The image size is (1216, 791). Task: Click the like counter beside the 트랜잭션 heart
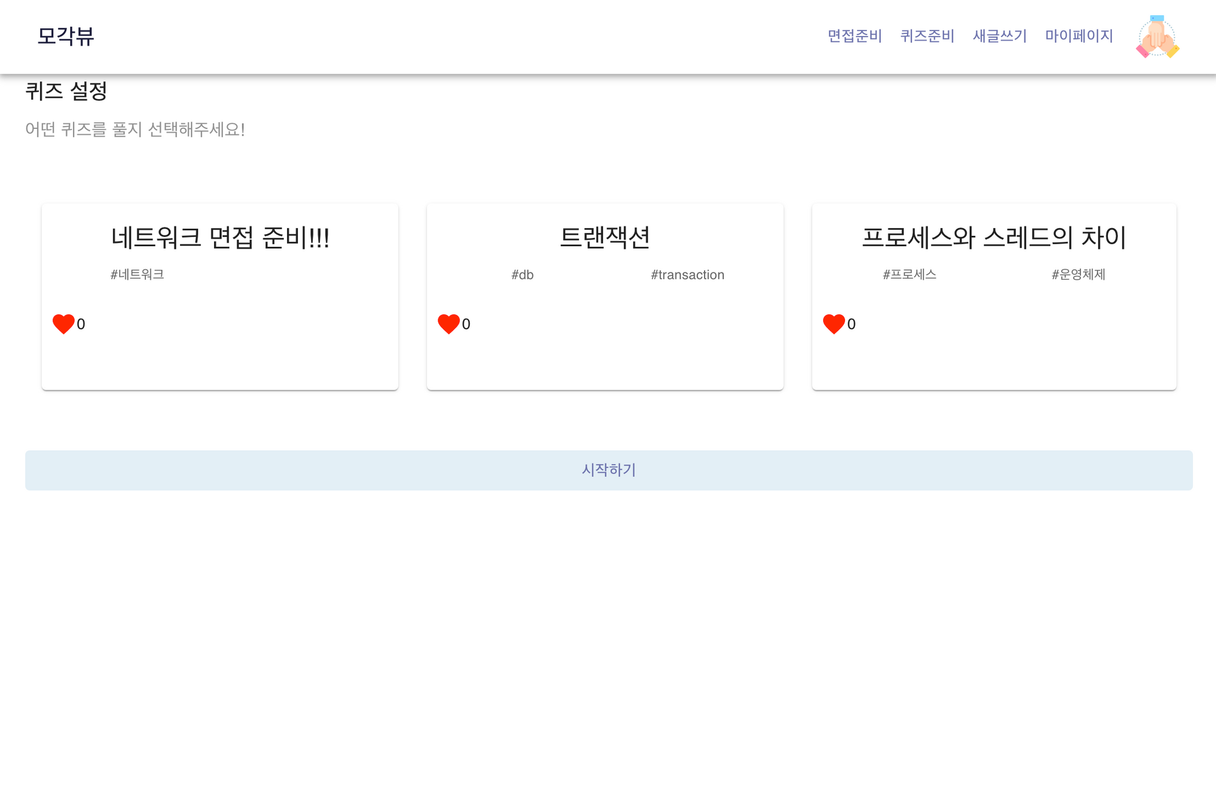tap(467, 323)
